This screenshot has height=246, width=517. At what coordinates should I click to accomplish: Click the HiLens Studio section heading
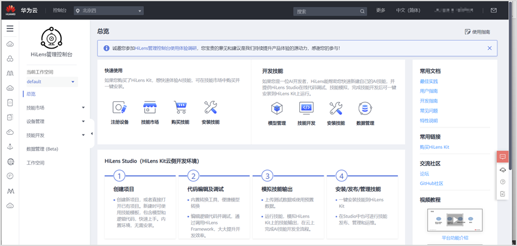(152, 161)
